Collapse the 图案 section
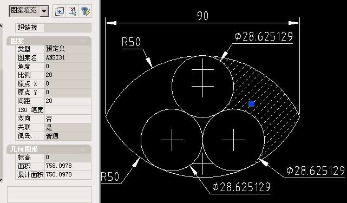The image size is (347, 203). coord(83,41)
